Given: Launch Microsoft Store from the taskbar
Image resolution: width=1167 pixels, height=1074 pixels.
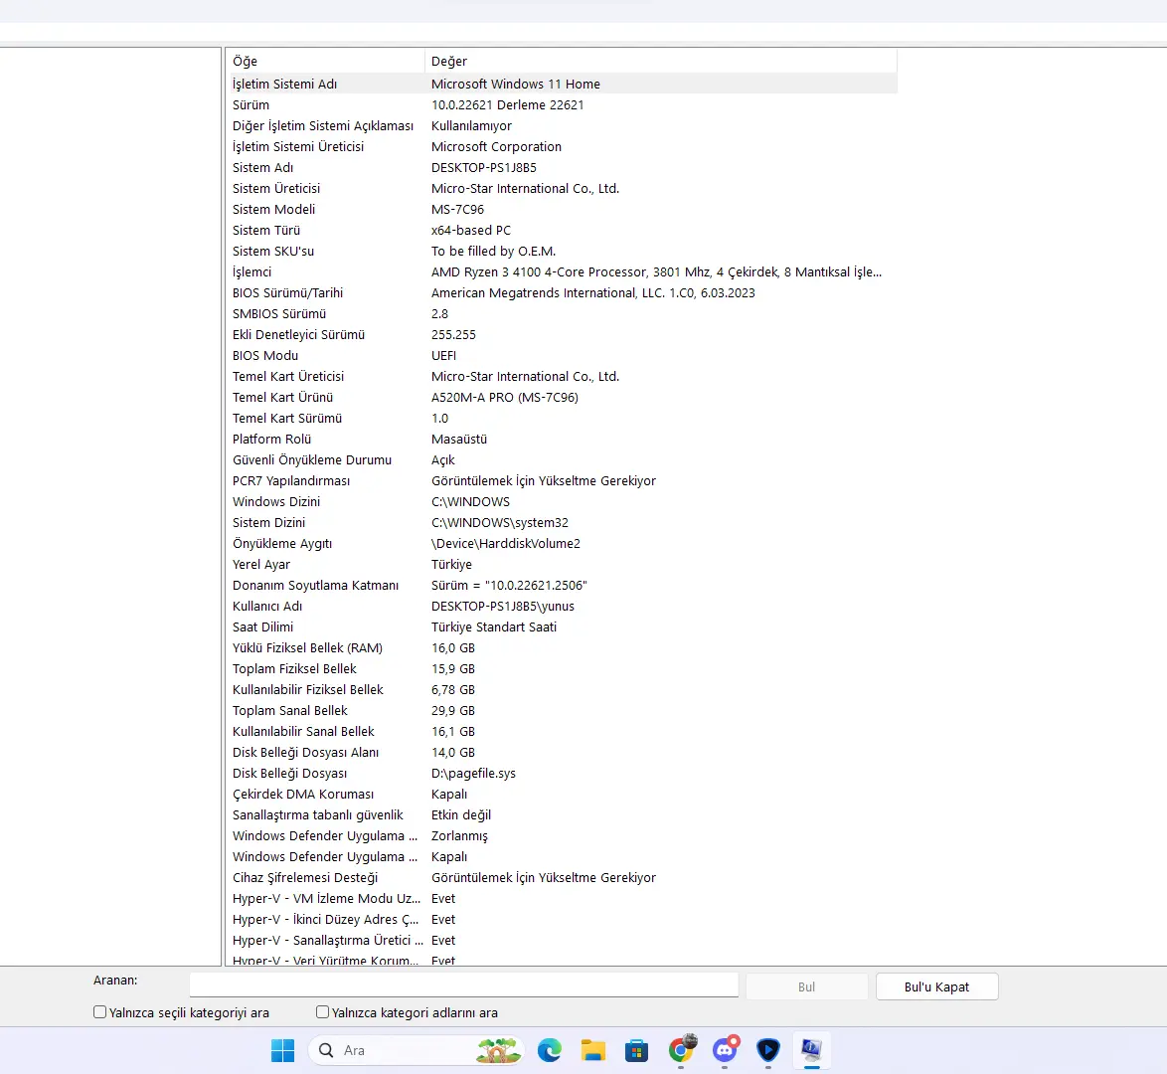Looking at the screenshot, I should (x=636, y=1050).
